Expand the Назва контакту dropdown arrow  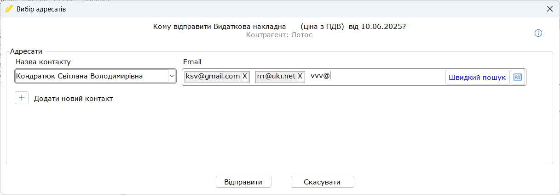pyautogui.click(x=172, y=76)
